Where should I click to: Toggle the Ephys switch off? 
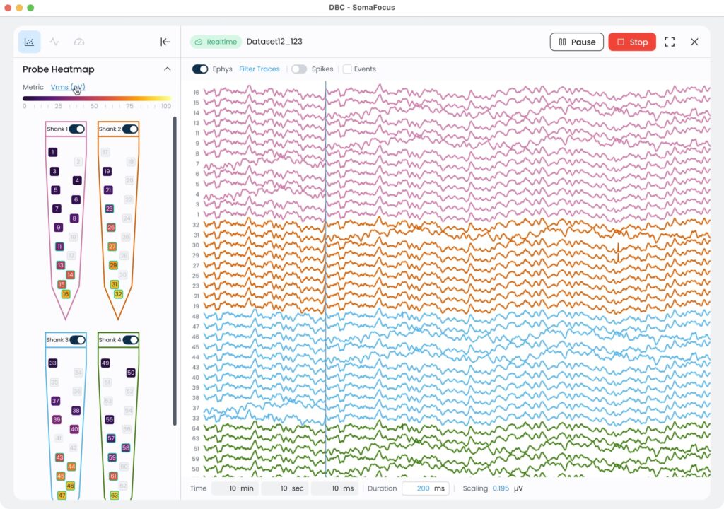click(200, 69)
